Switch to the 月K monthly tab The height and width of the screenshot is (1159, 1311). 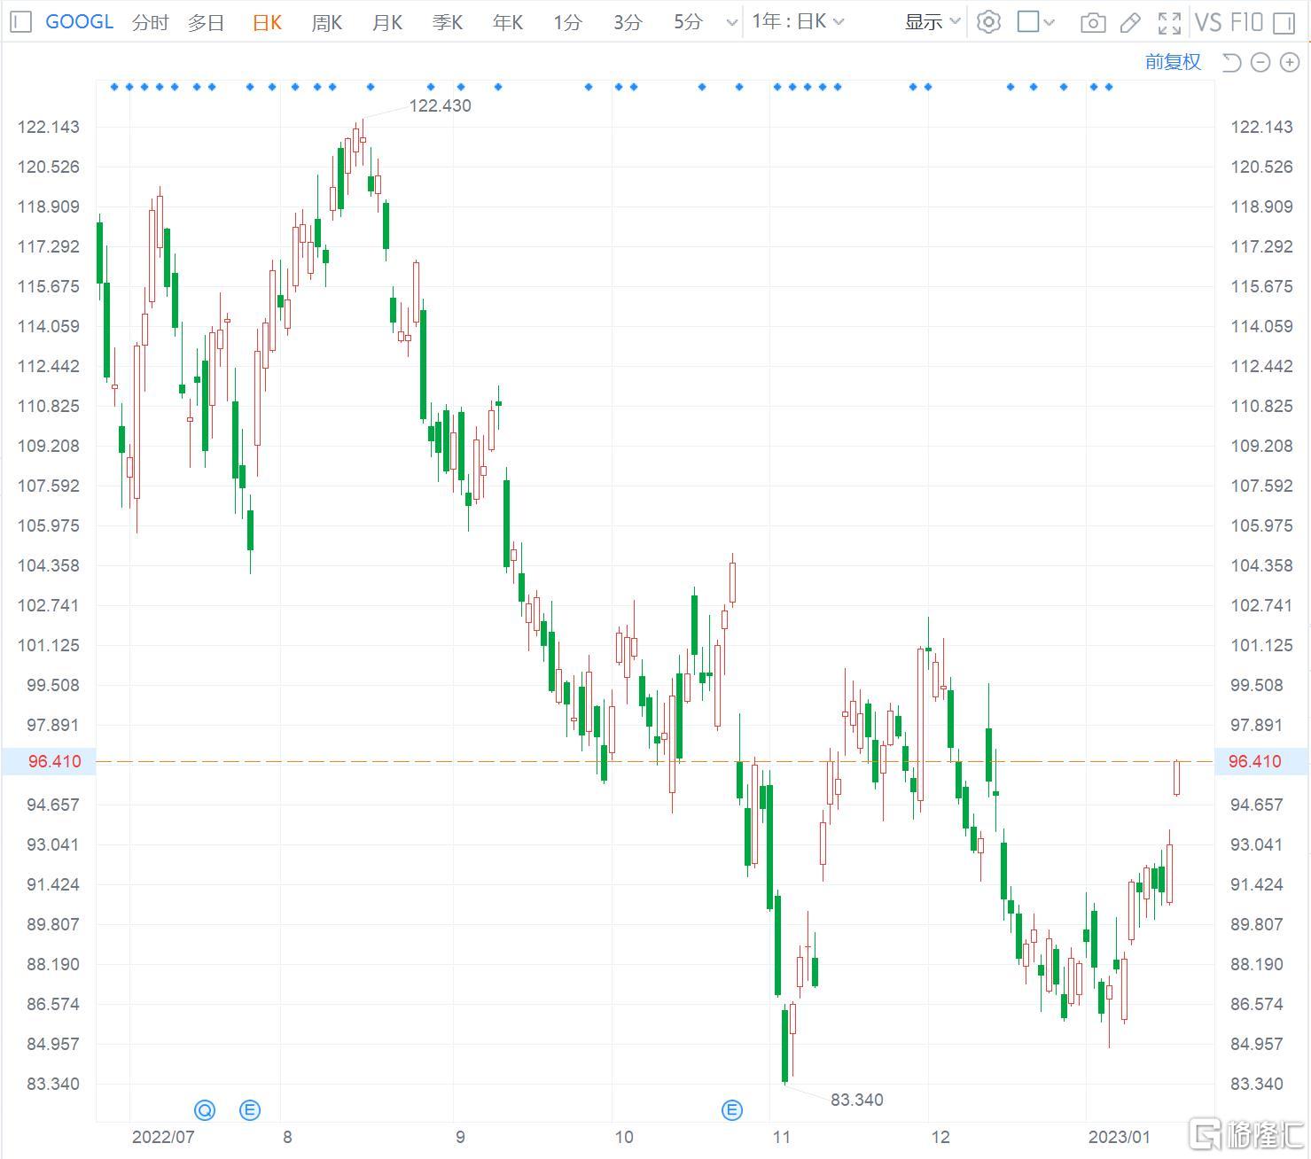(x=386, y=23)
